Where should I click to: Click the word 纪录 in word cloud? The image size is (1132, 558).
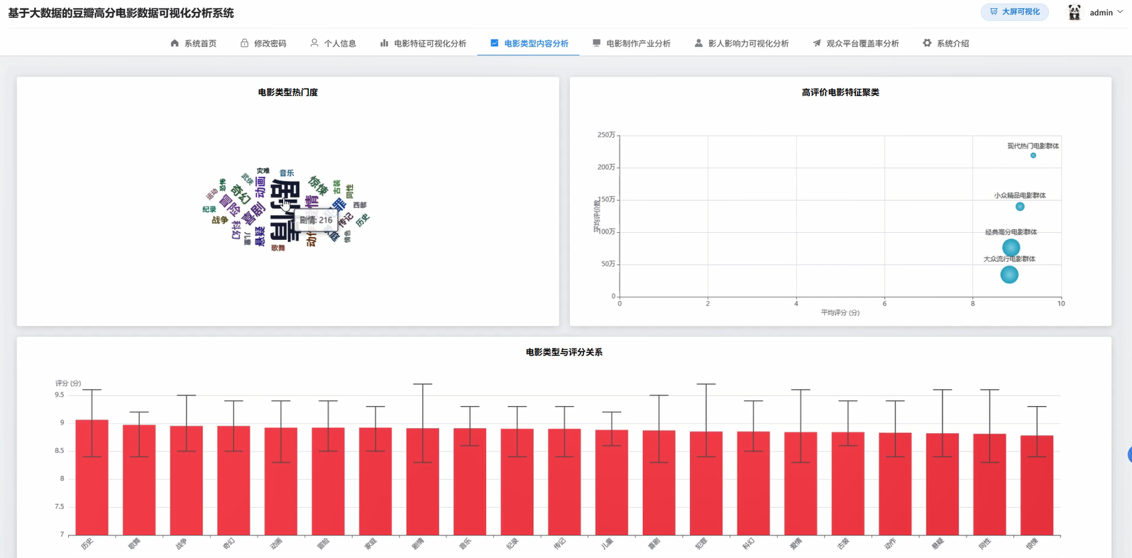pos(209,209)
